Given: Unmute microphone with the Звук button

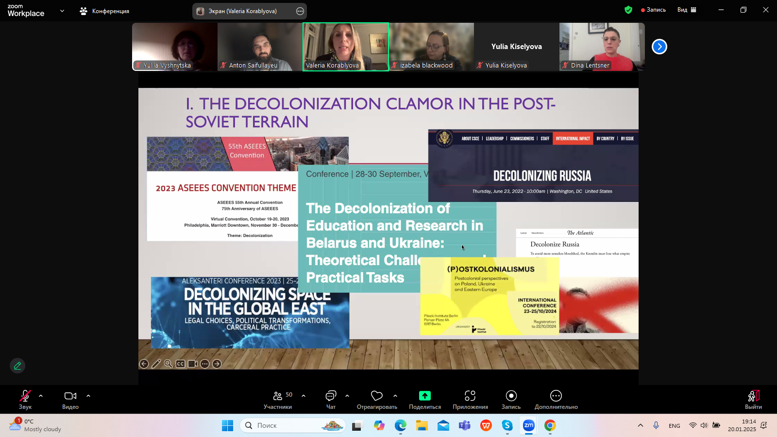Looking at the screenshot, I should 25,399.
